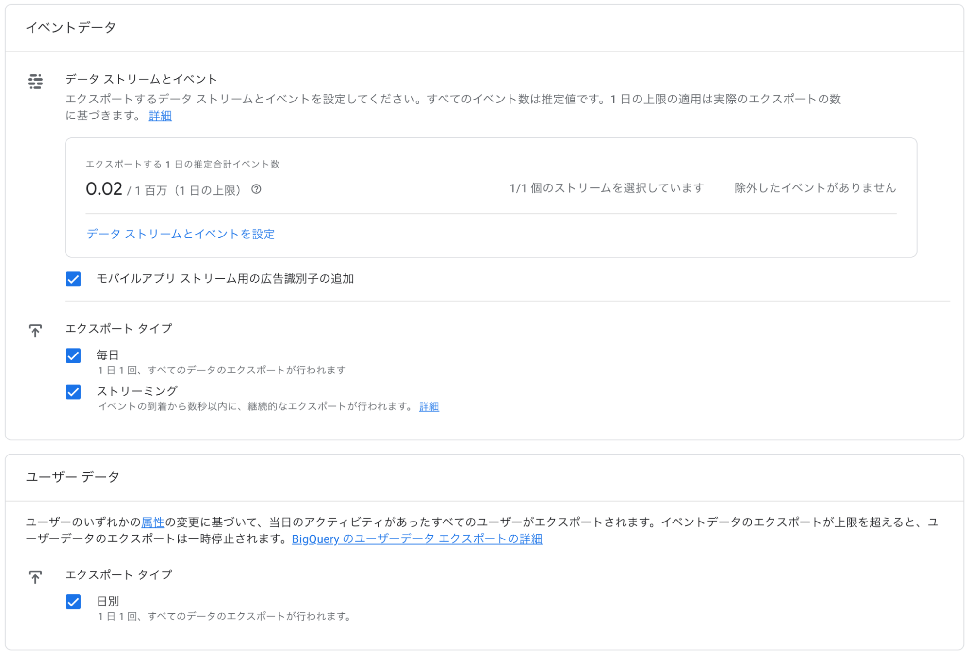Open the 詳細 link beside streaming description
The image size is (970, 657).
[429, 406]
